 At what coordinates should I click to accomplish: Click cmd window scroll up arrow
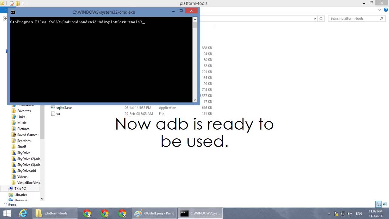pos(195,19)
